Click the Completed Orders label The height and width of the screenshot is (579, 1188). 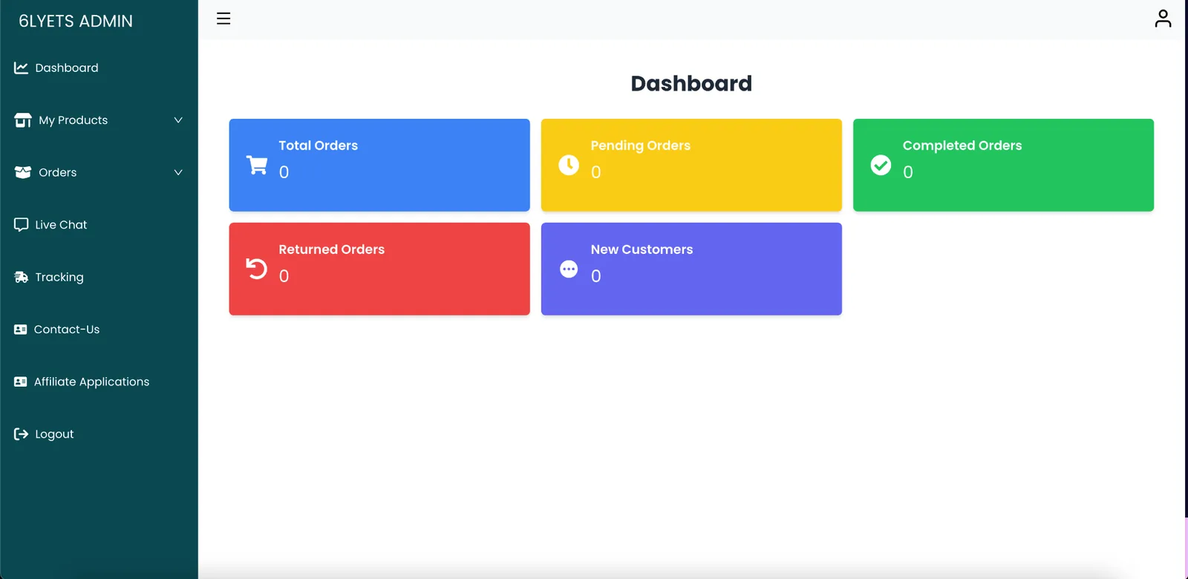pyautogui.click(x=962, y=145)
